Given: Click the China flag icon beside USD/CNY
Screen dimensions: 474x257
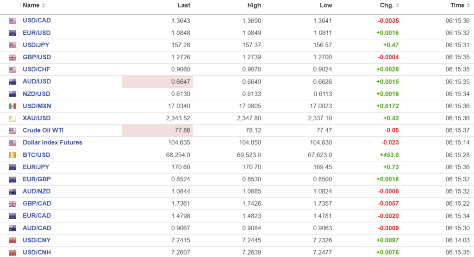Looking at the screenshot, I should 12,240.
